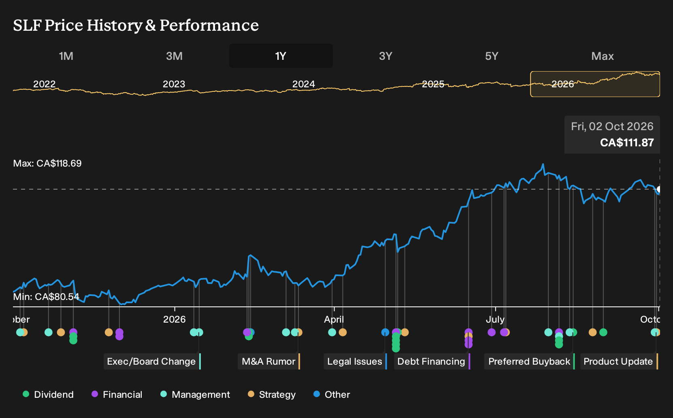This screenshot has width=673, height=418.
Task: Choose the 5Y time range
Action: pyautogui.click(x=492, y=56)
